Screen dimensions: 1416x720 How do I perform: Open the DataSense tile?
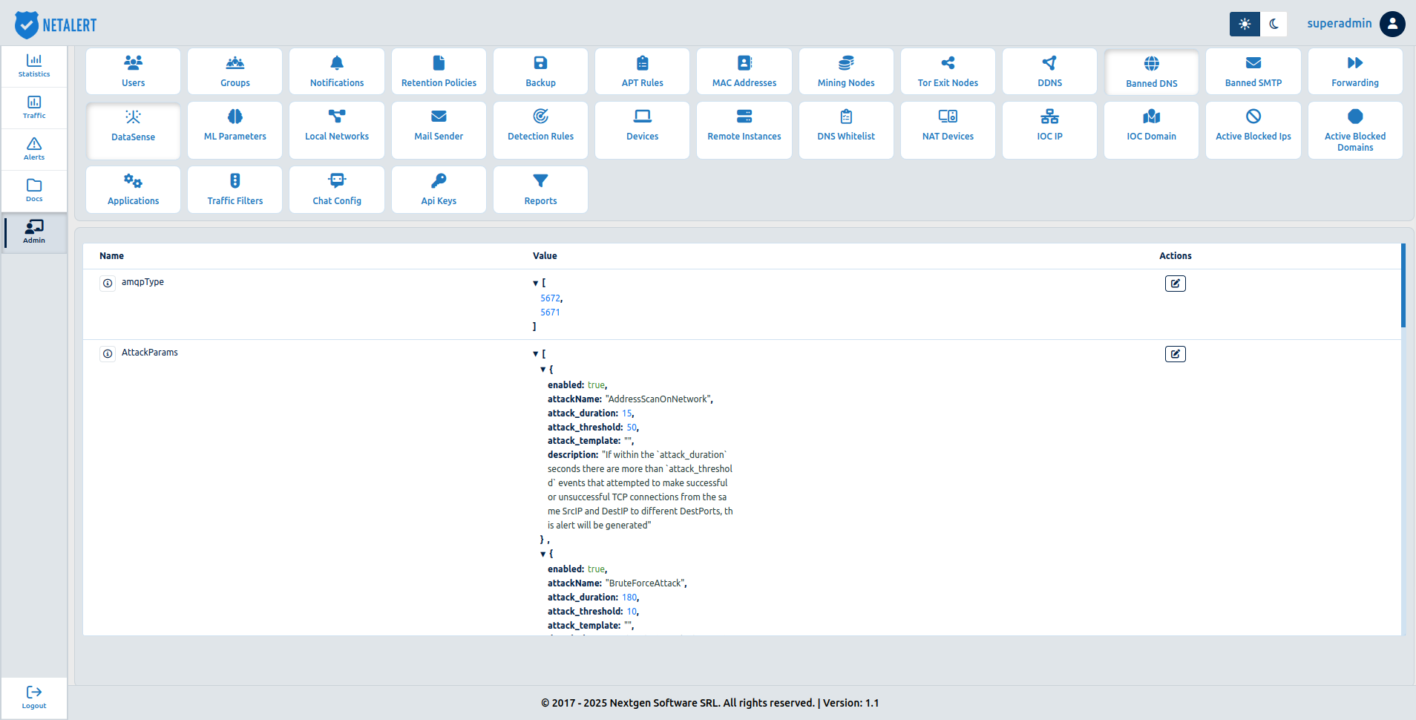click(134, 131)
